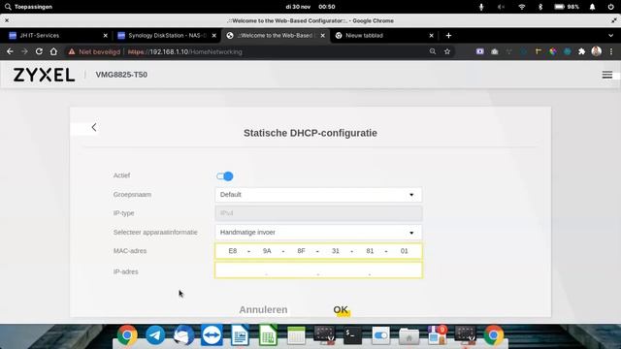Launch Telegram from the dock
The width and height of the screenshot is (621, 349).
[155, 335]
